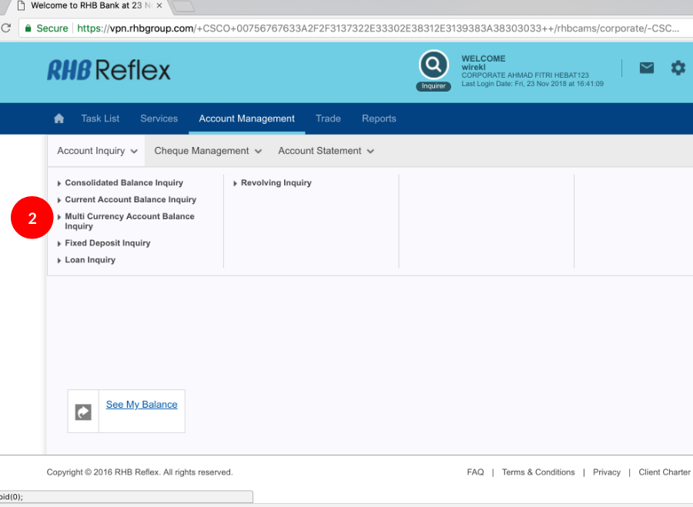Open settings via the gear icon
Viewport: 693px width, 507px height.
678,68
